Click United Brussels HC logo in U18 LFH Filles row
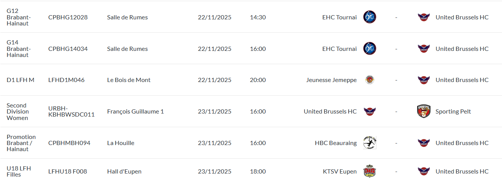This screenshot has height=183, width=502. point(424,171)
